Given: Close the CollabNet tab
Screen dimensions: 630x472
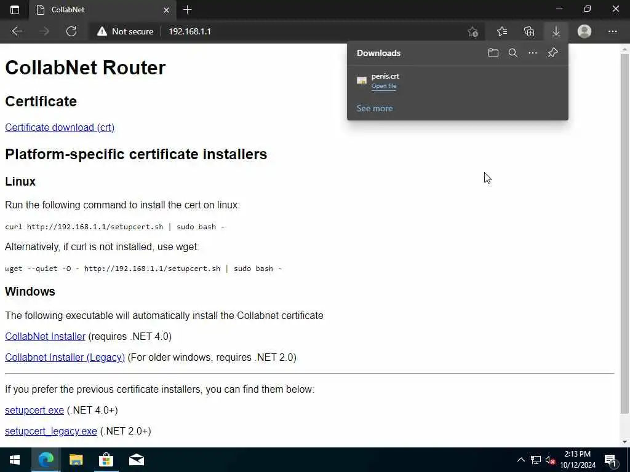Looking at the screenshot, I should [x=166, y=10].
